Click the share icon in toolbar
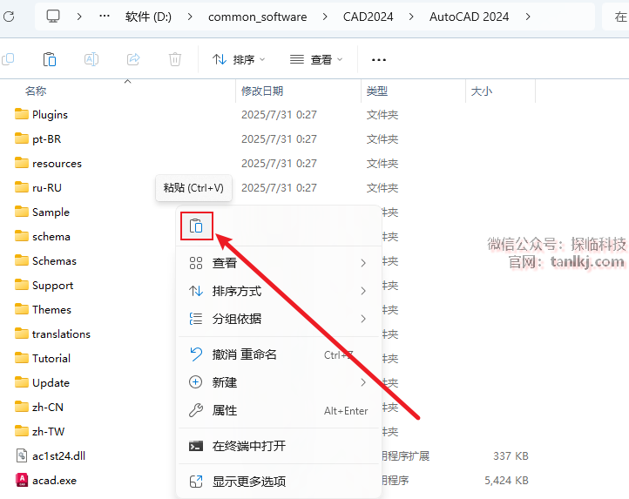This screenshot has width=629, height=499. [133, 59]
